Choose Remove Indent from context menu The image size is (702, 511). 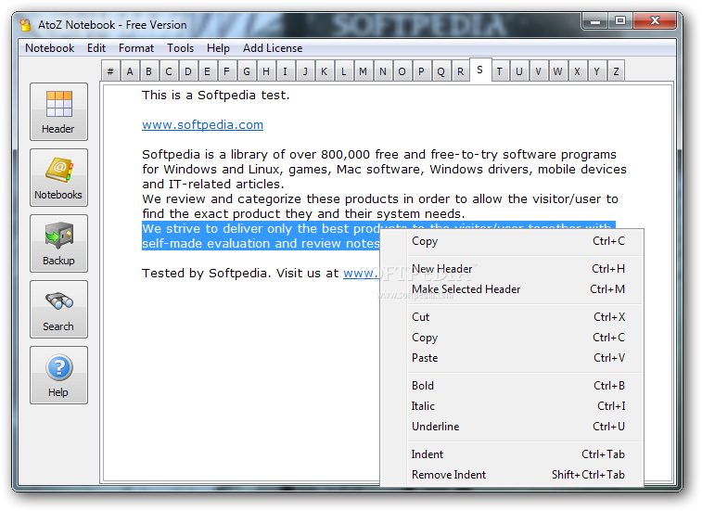[512, 475]
